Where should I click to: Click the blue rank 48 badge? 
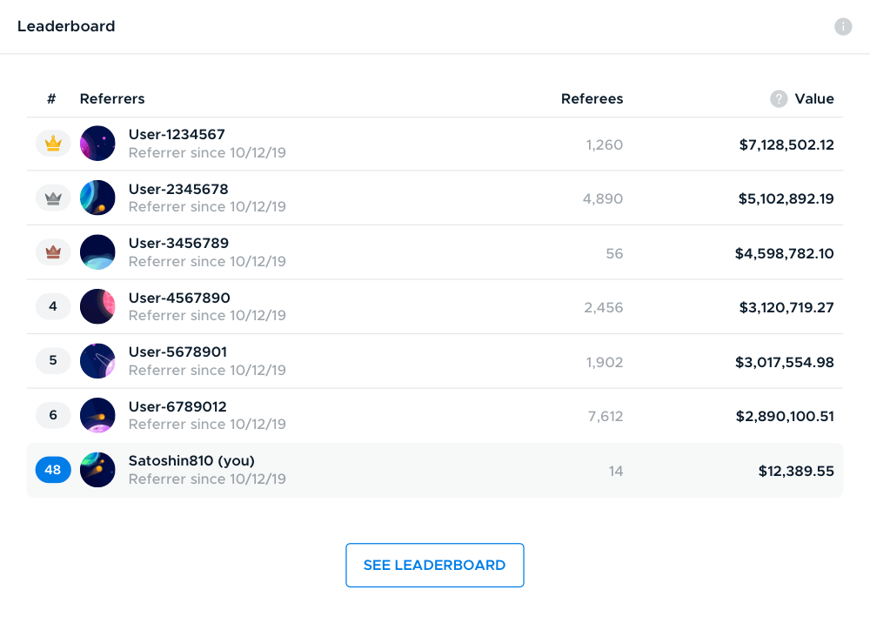tap(53, 470)
